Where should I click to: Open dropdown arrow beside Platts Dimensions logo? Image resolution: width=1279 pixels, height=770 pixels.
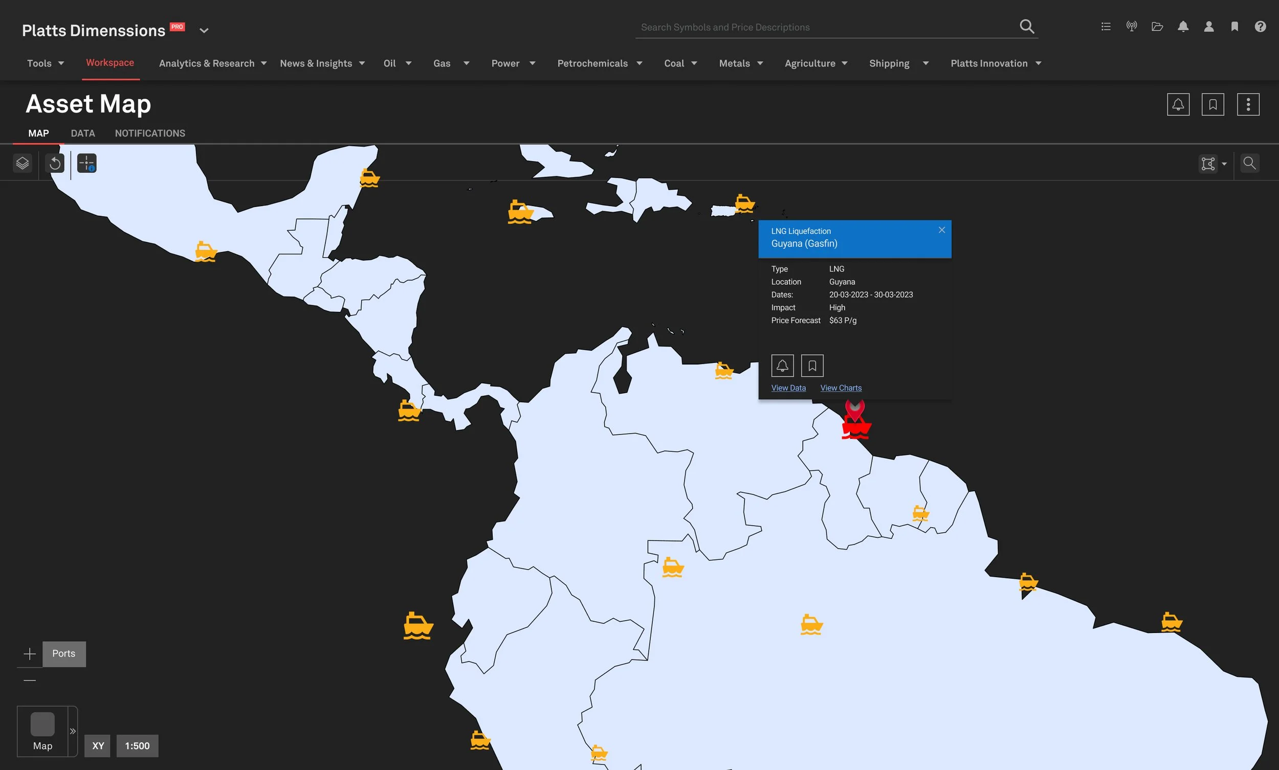(x=204, y=31)
